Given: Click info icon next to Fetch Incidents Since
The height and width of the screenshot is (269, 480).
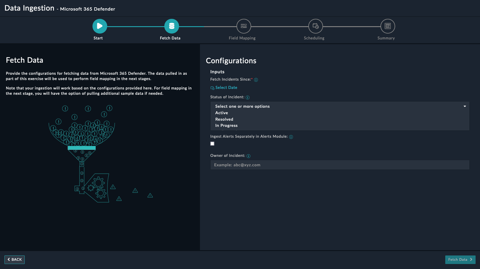Looking at the screenshot, I should point(256,80).
